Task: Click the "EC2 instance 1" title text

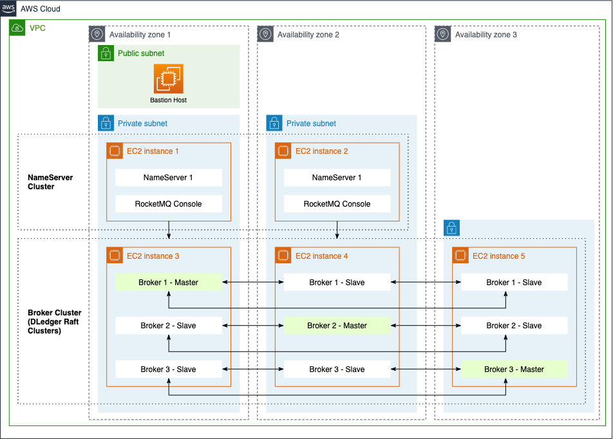Action: coord(153,151)
